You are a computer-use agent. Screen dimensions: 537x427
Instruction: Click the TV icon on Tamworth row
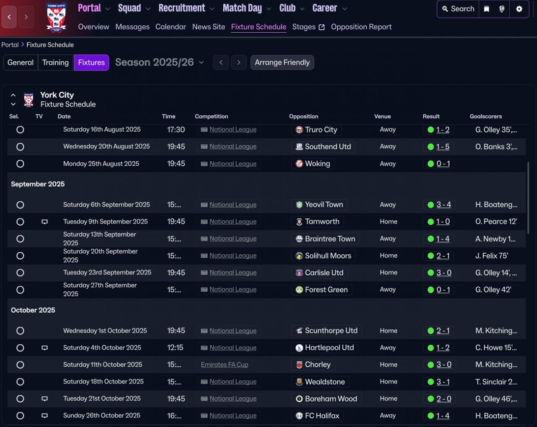[x=44, y=222]
